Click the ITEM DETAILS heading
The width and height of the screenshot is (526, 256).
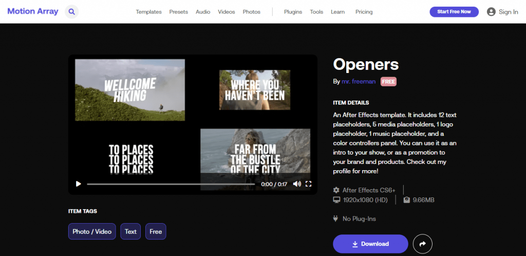(351, 103)
